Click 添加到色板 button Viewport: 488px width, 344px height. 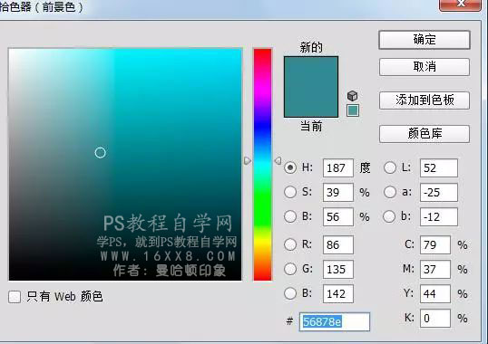click(x=425, y=100)
